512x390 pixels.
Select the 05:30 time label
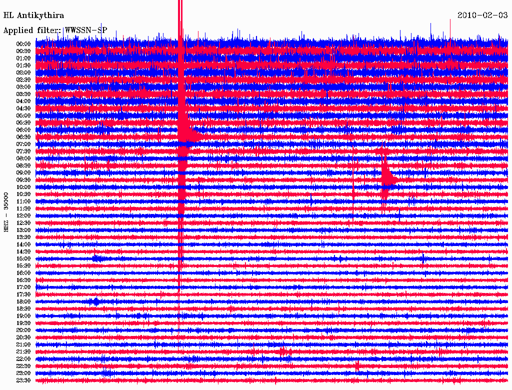tap(23, 123)
